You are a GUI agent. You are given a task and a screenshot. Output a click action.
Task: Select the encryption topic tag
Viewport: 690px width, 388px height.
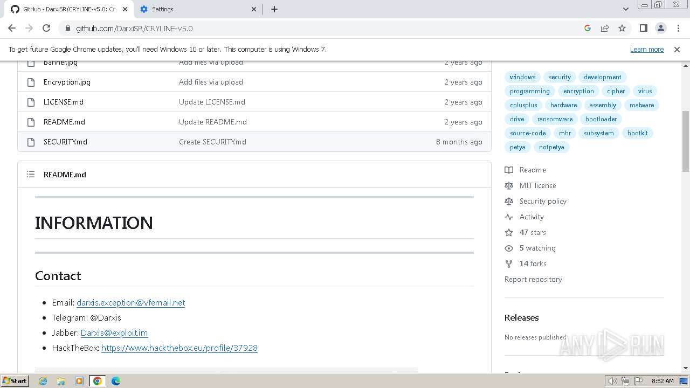click(x=578, y=91)
